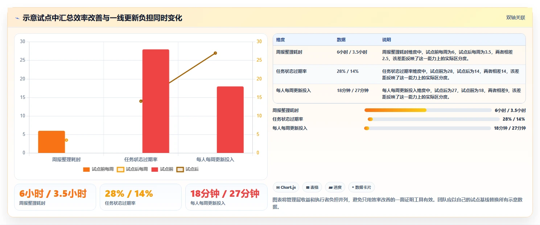Click table row label 周报整理耗时
This screenshot has height=225, width=540.
pyautogui.click(x=289, y=52)
